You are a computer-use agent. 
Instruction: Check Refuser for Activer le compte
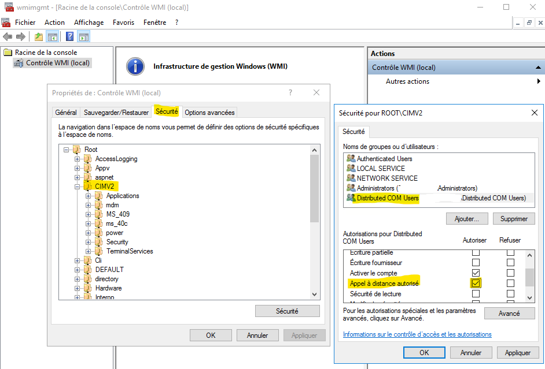tap(510, 273)
